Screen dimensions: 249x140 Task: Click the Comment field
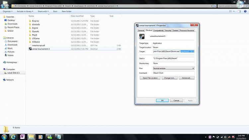click(174, 73)
